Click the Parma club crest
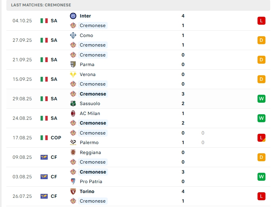 coord(73,64)
